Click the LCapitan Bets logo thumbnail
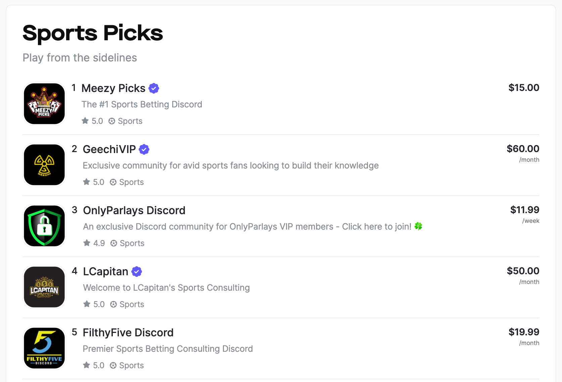Viewport: 562px width, 382px height. 44,287
